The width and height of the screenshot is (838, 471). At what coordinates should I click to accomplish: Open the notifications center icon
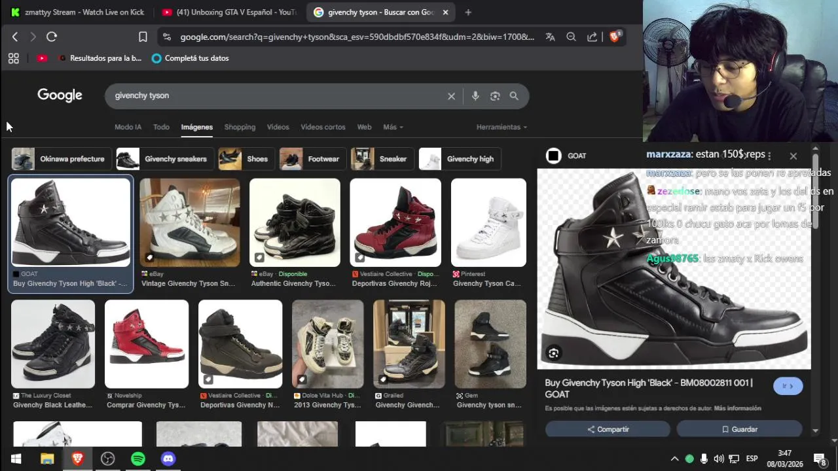820,459
